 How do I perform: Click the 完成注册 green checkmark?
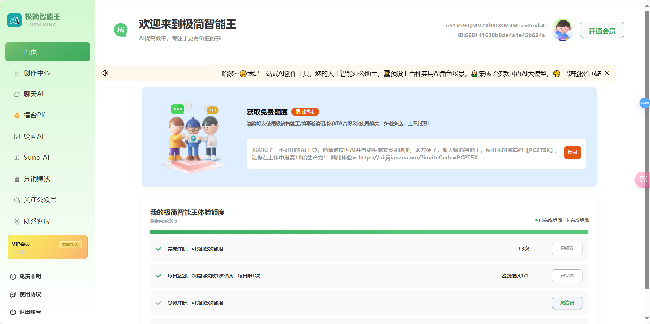pyautogui.click(x=158, y=249)
